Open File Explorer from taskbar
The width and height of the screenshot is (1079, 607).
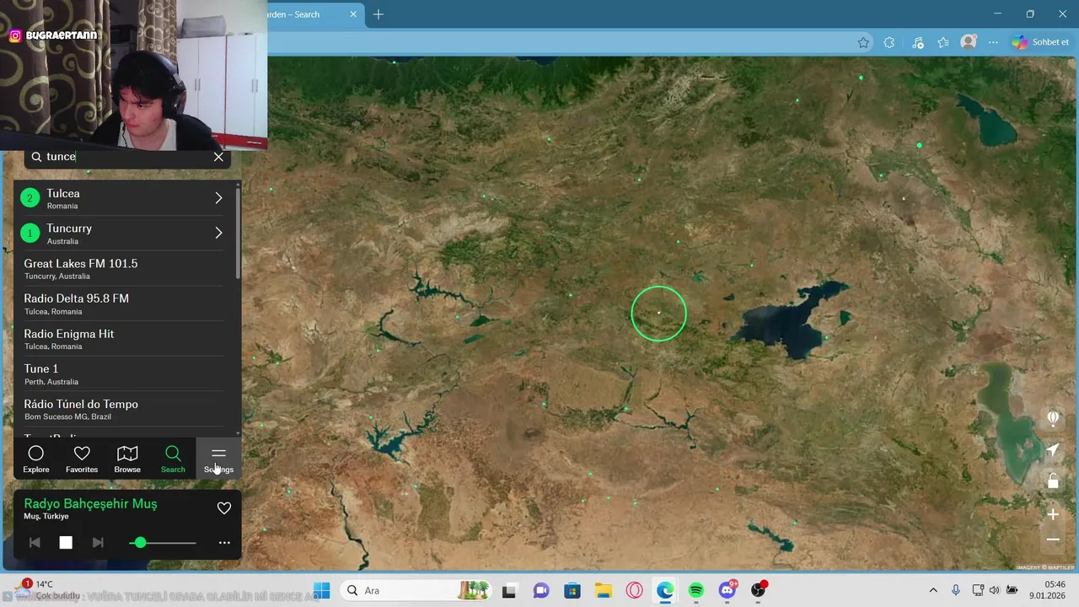click(603, 590)
